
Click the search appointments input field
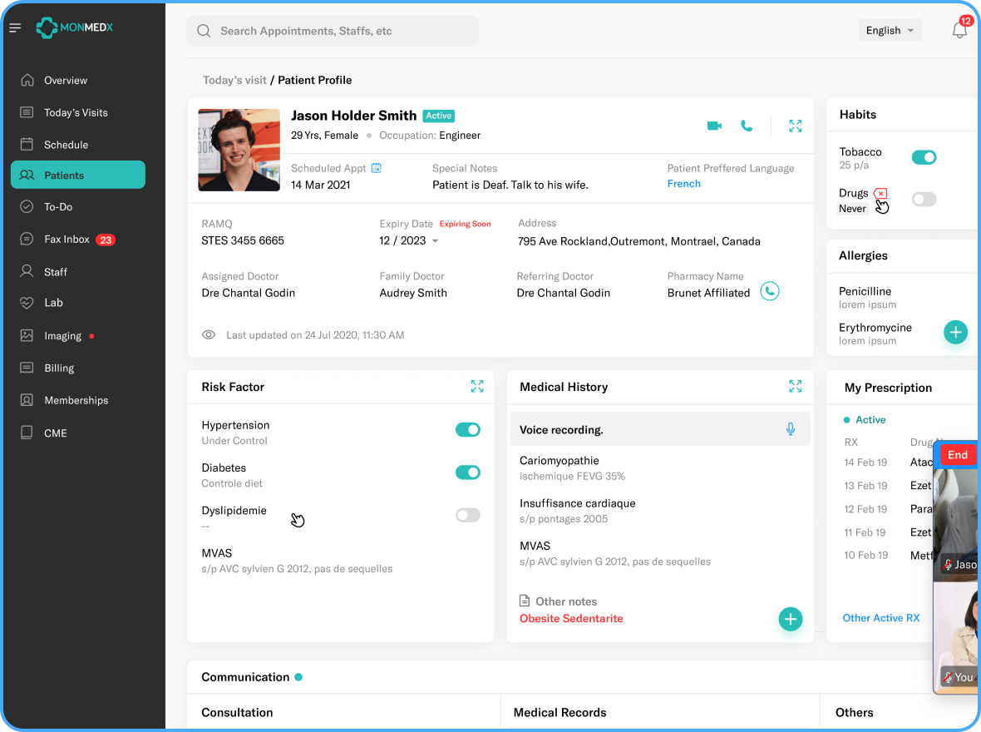[333, 31]
